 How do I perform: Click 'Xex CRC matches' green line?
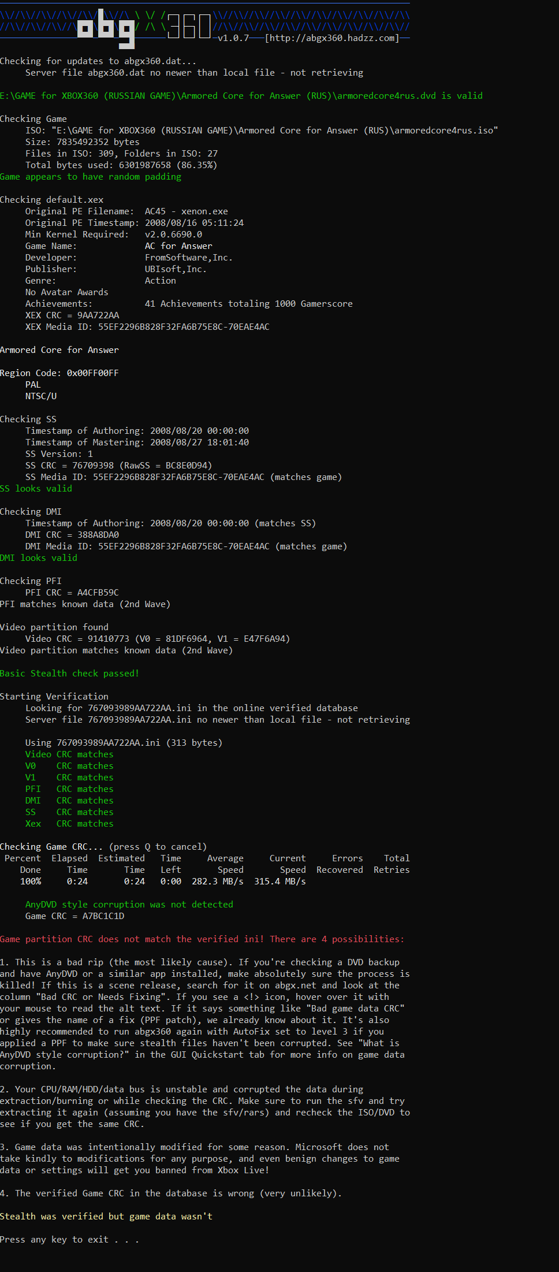click(x=69, y=824)
